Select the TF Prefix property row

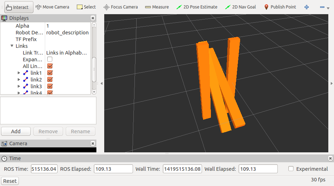pyautogui.click(x=46, y=39)
